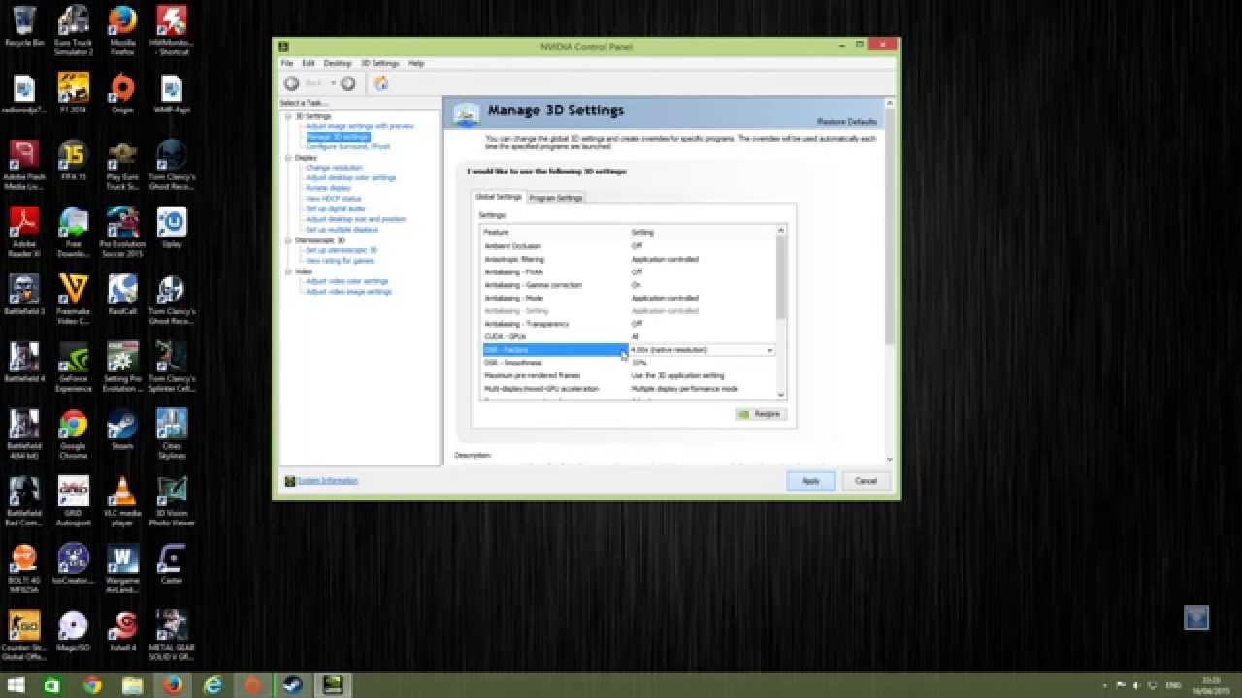The image size is (1242, 698).
Task: Select Set up multiple displays task
Action: click(x=343, y=230)
